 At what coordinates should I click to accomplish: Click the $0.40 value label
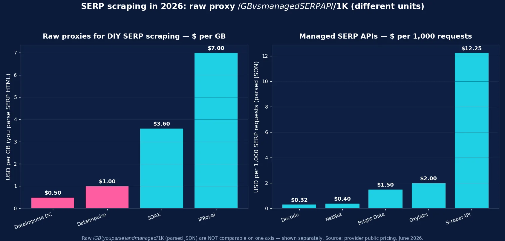click(342, 199)
